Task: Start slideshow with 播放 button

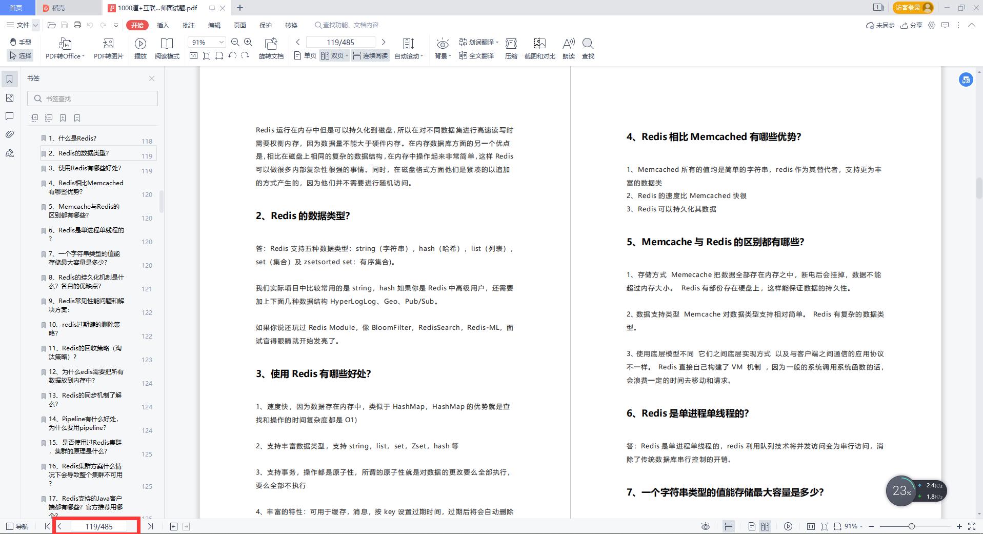Action: tap(141, 49)
